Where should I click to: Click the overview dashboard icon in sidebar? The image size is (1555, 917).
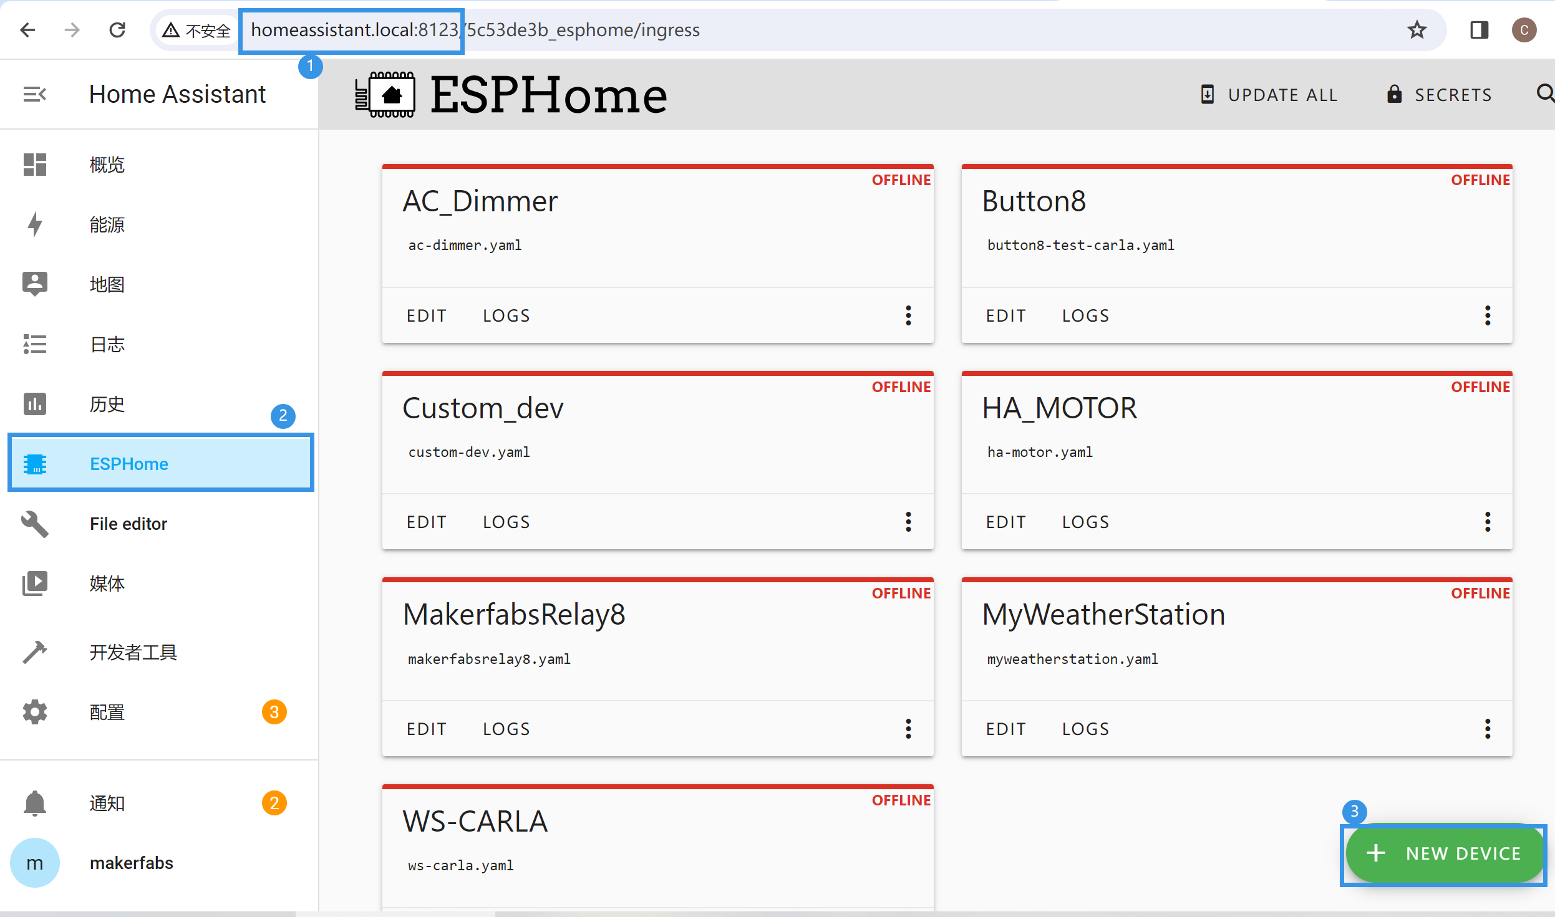(x=35, y=165)
